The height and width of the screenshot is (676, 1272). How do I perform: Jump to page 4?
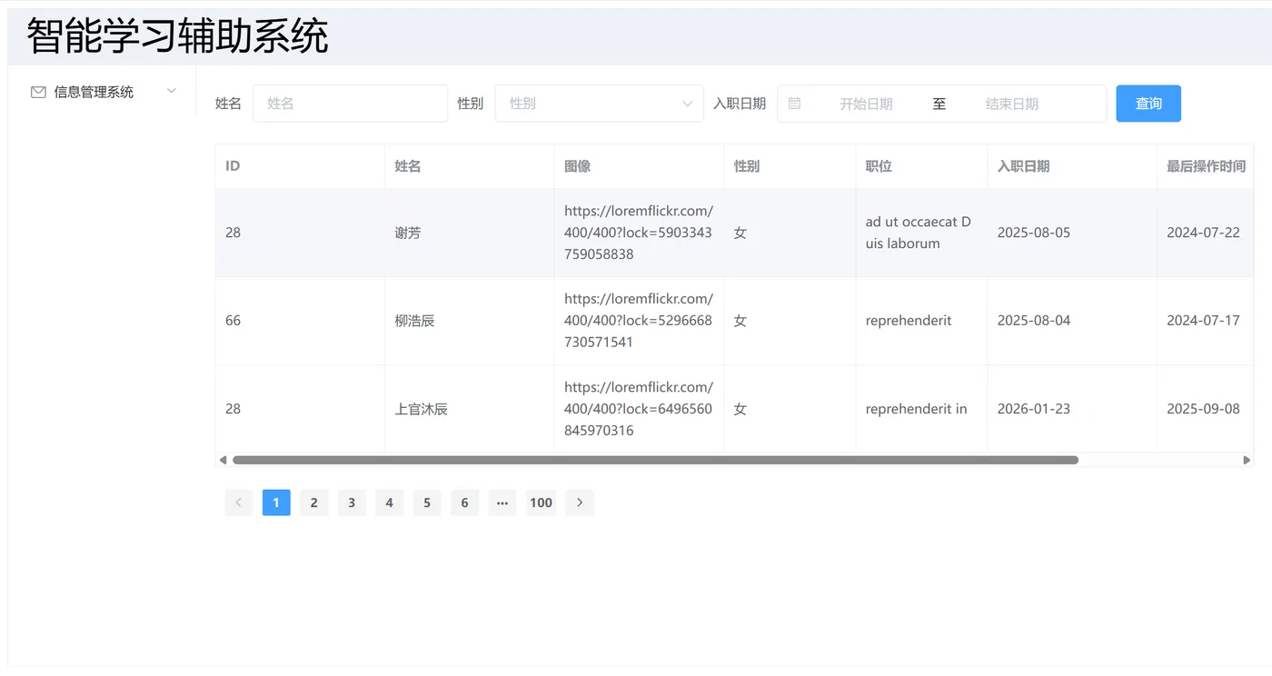[389, 502]
